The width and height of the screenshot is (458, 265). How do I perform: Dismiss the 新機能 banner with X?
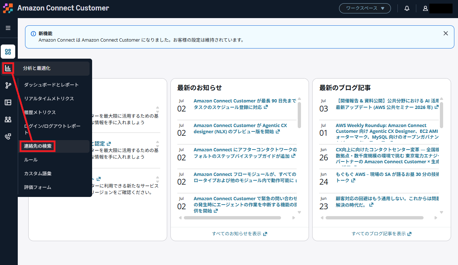point(446,33)
